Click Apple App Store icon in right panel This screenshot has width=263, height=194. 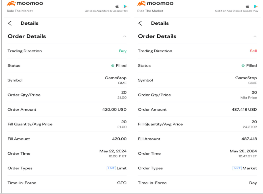click(247, 6)
